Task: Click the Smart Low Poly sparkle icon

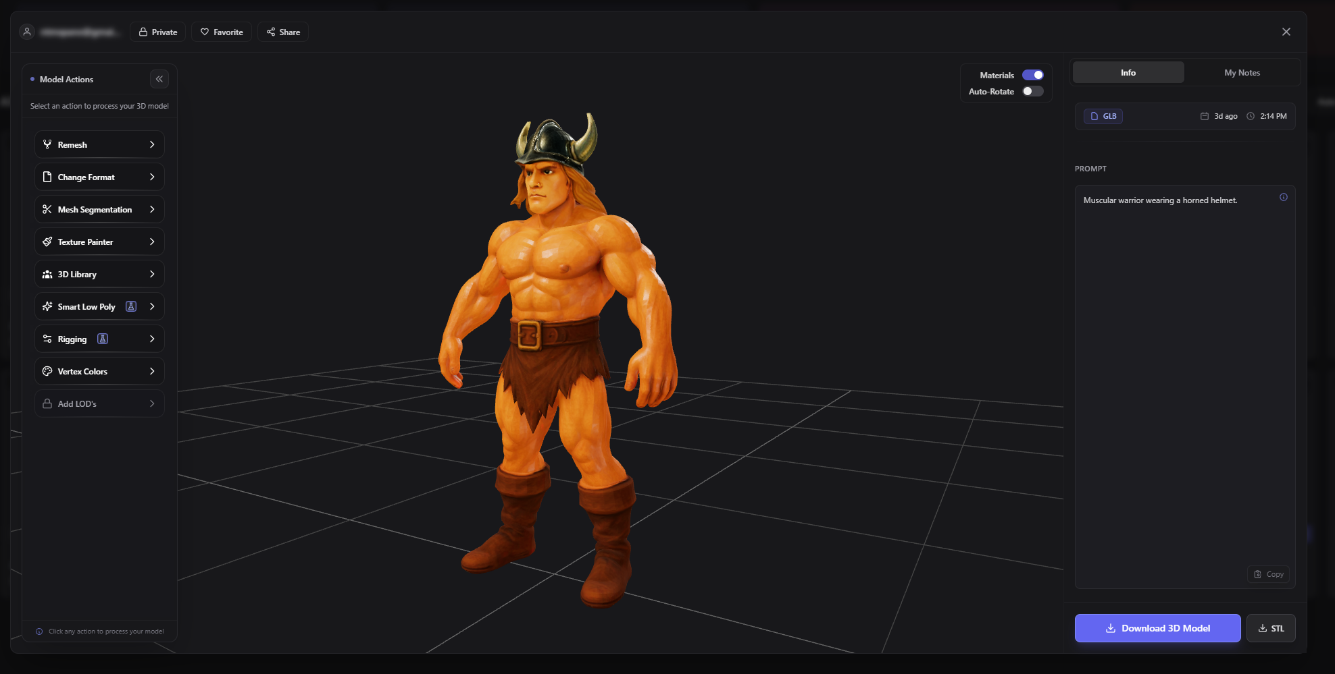Action: click(x=47, y=306)
